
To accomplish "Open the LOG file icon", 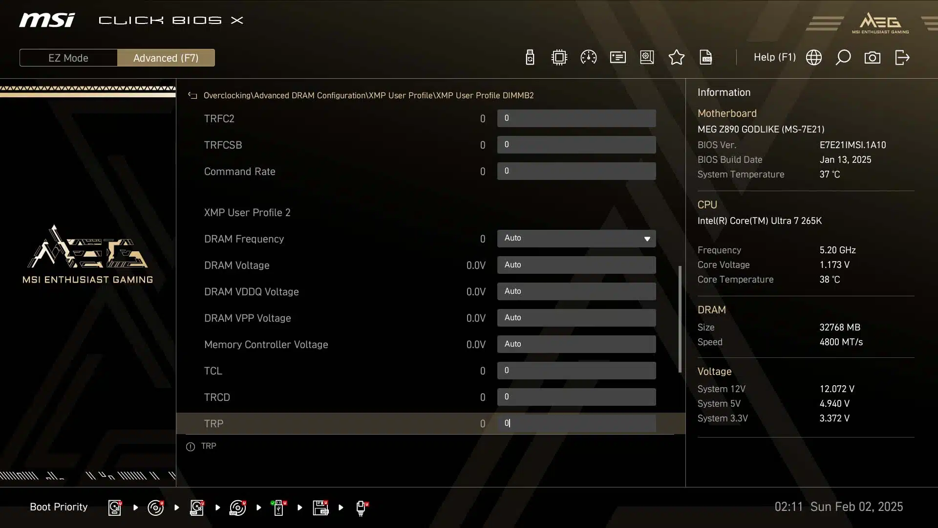I will pos(706,58).
